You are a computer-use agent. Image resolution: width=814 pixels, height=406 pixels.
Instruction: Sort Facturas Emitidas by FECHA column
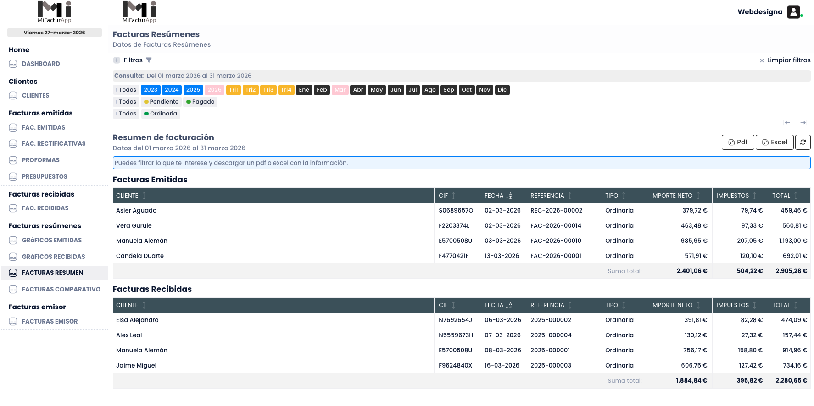(508, 196)
